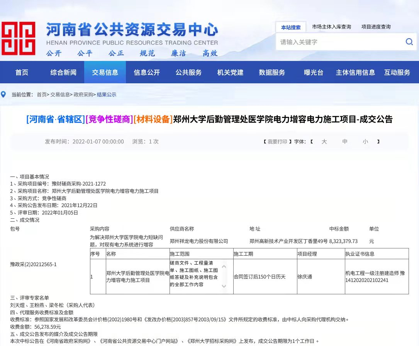Click fee amount 56,278.59元
Image resolution: width=419 pixels, height=346 pixels.
pyautogui.click(x=47, y=327)
